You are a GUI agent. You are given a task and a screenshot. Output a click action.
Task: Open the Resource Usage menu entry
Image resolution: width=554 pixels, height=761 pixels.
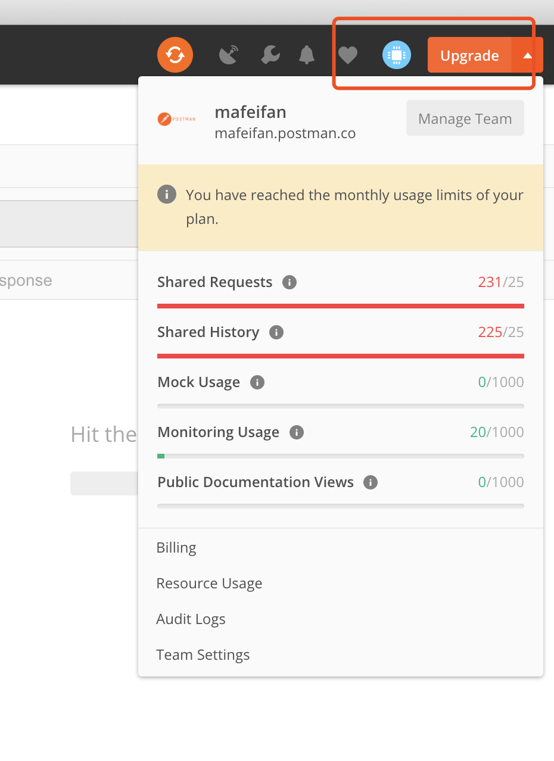pyautogui.click(x=209, y=584)
